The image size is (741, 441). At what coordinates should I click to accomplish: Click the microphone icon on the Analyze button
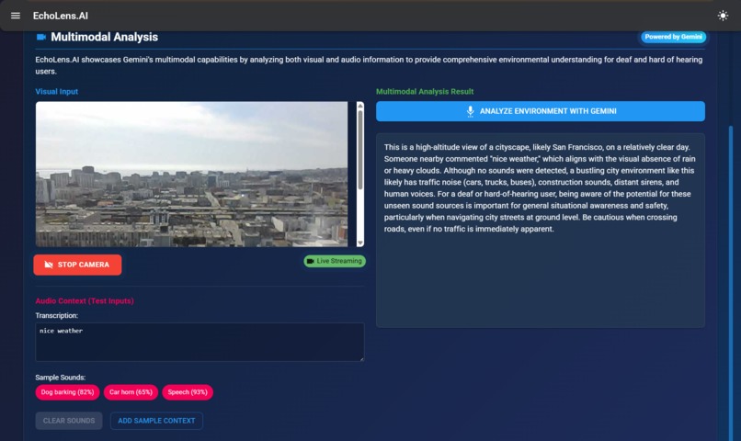(x=470, y=111)
